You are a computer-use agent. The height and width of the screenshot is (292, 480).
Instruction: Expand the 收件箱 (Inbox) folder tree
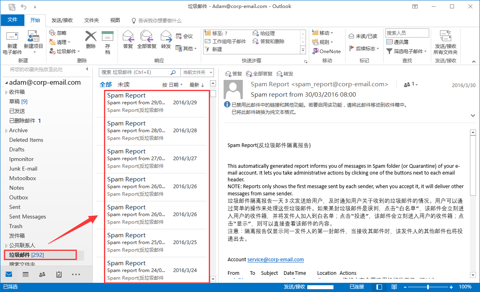(x=6, y=92)
